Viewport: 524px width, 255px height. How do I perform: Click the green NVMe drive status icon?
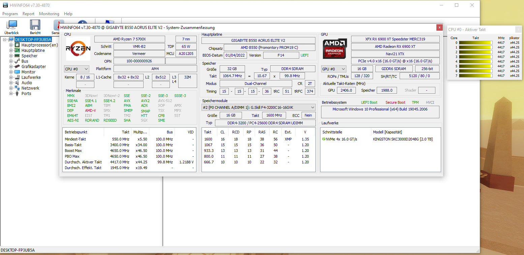(324, 139)
